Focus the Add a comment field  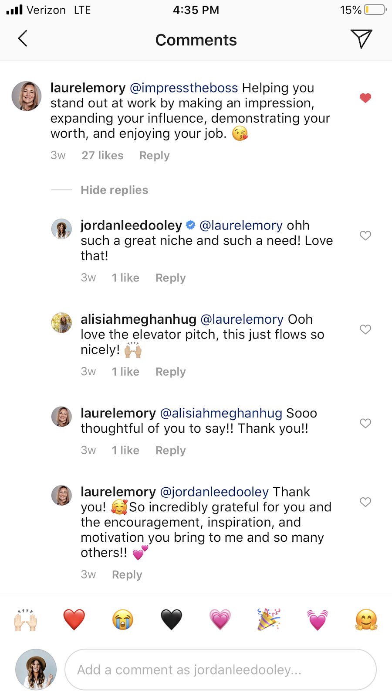point(220,670)
